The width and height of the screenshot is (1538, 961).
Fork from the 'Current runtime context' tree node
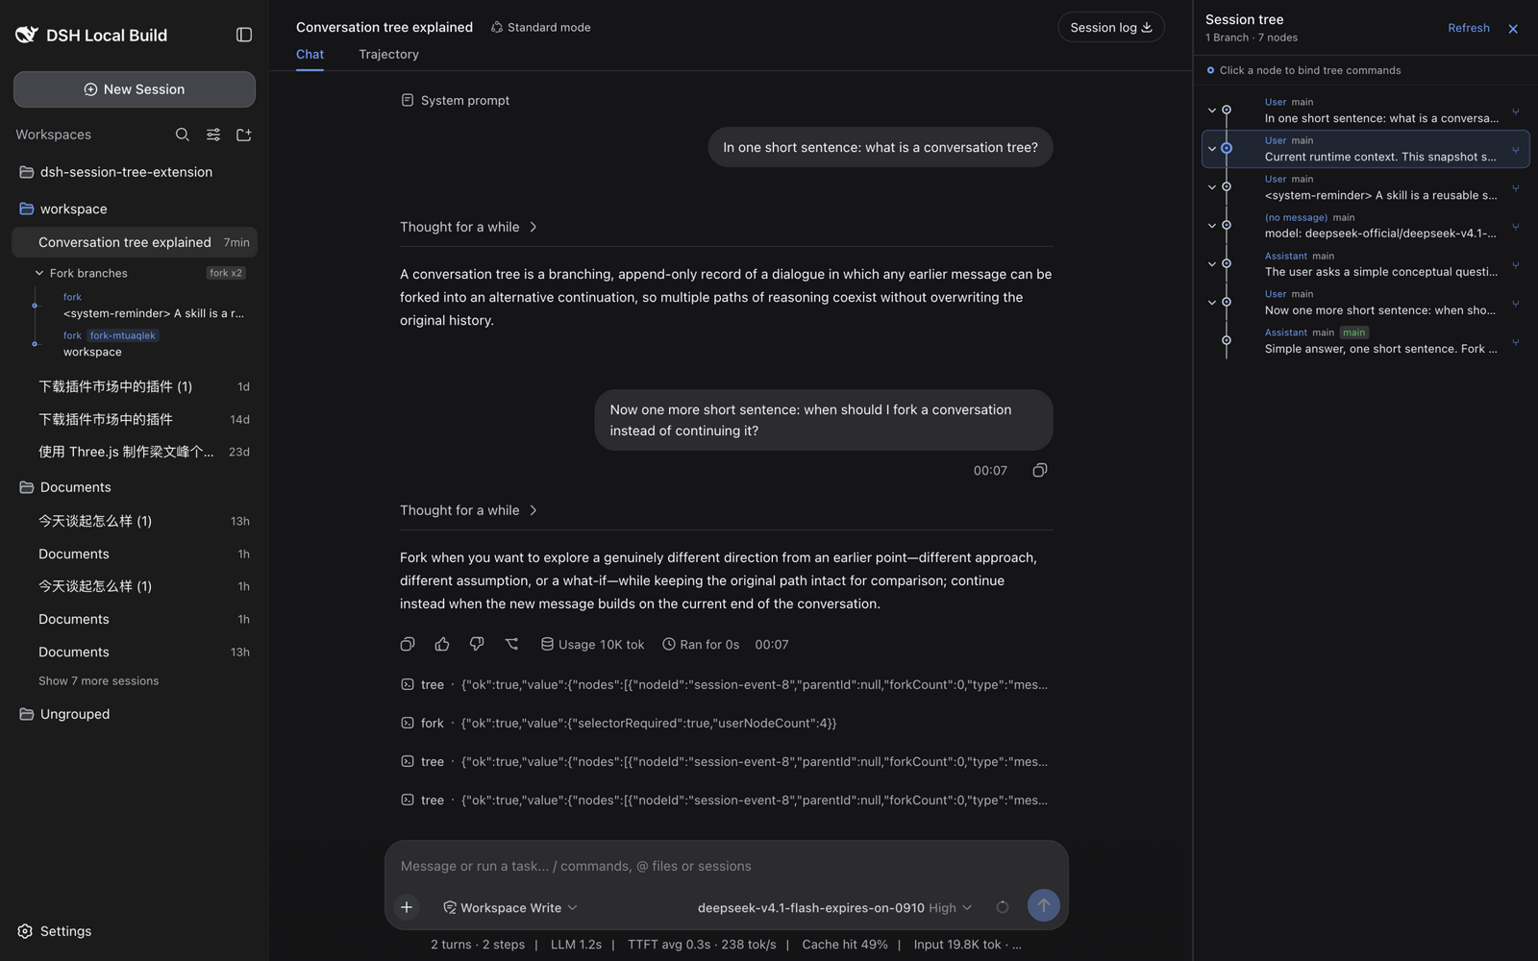click(1516, 150)
